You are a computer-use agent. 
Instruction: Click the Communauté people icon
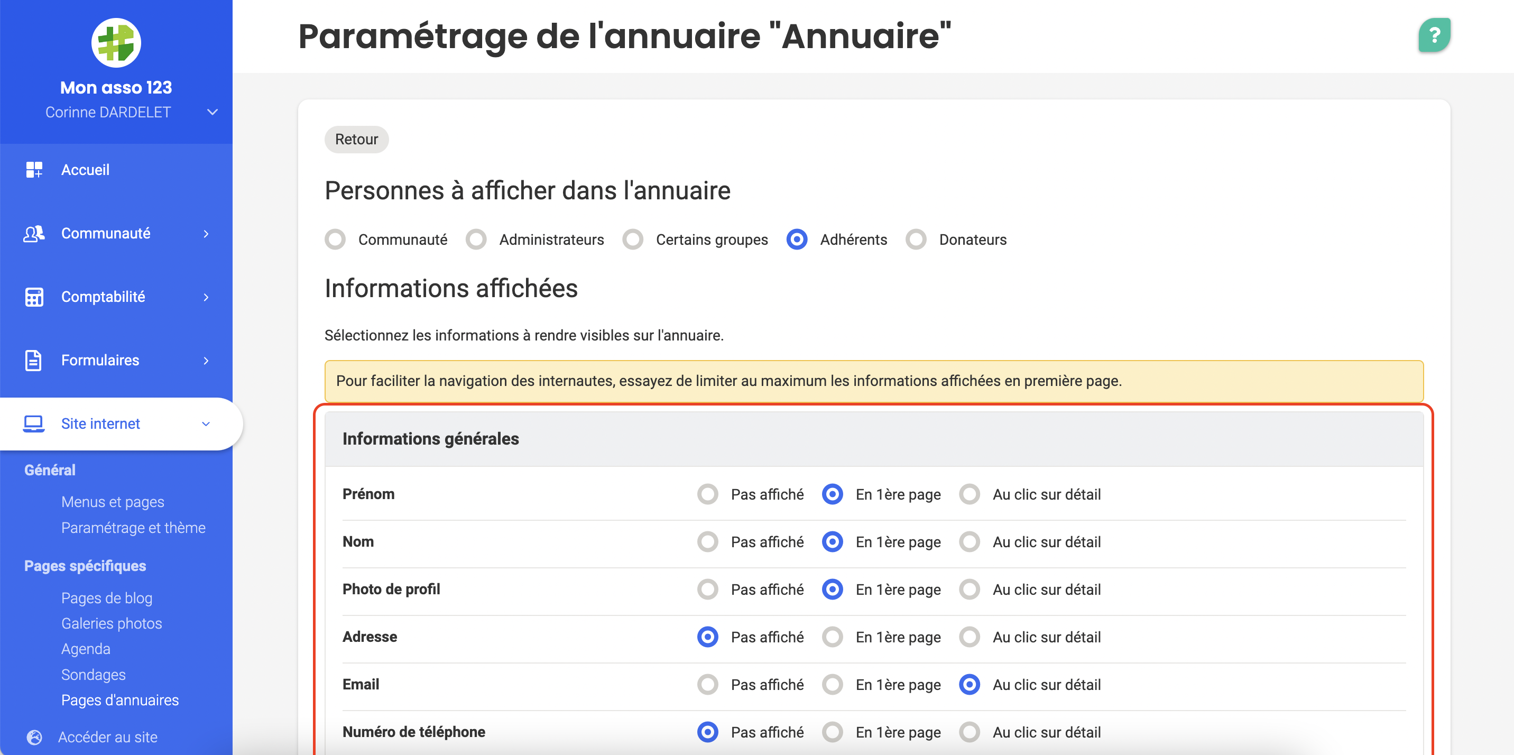[34, 234]
